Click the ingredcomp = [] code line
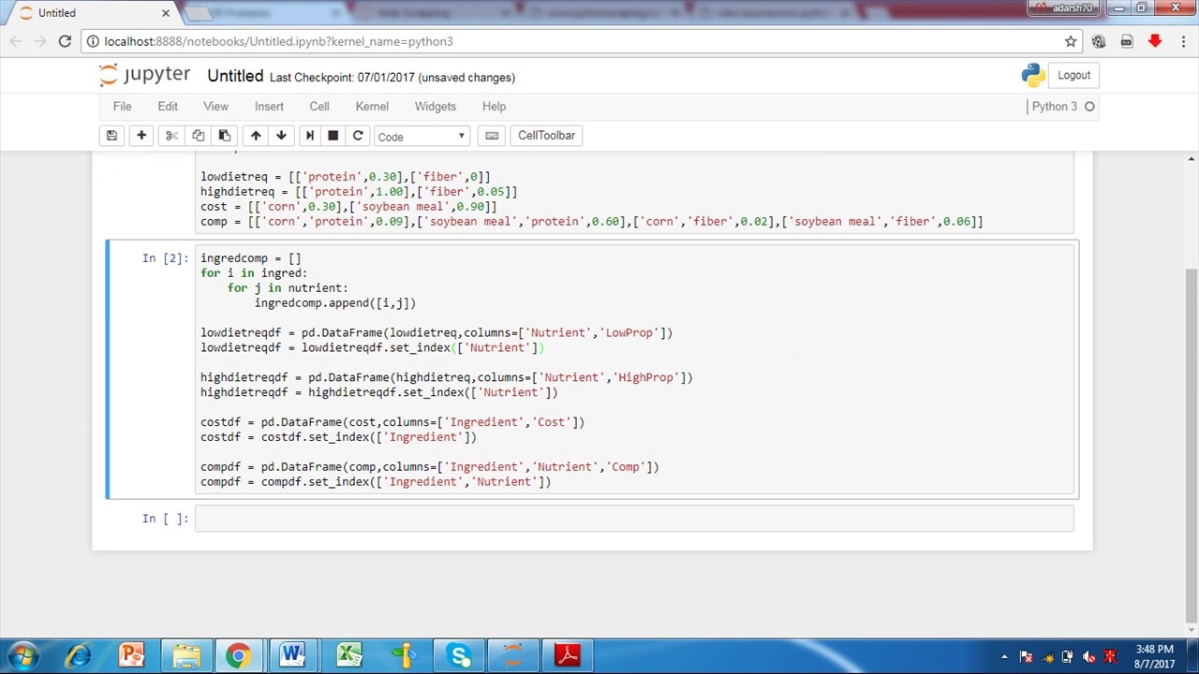The width and height of the screenshot is (1199, 674). coord(251,258)
